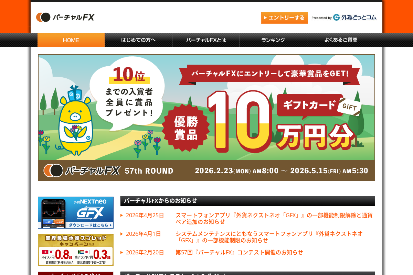Click the 優勝賞品 badge in the banner

click(186, 128)
